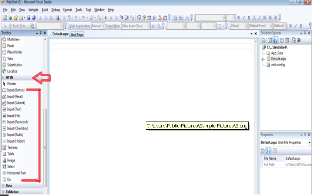Toggle the Properties panel auto-hide pin
Screen dimensions: 312x196
(x=305, y=134)
